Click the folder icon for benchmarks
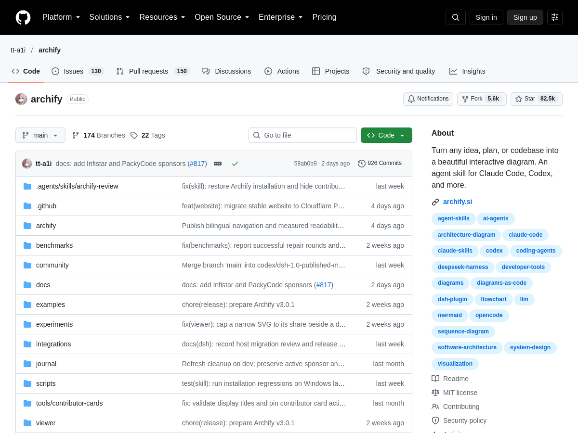The image size is (578, 433). tap(27, 245)
